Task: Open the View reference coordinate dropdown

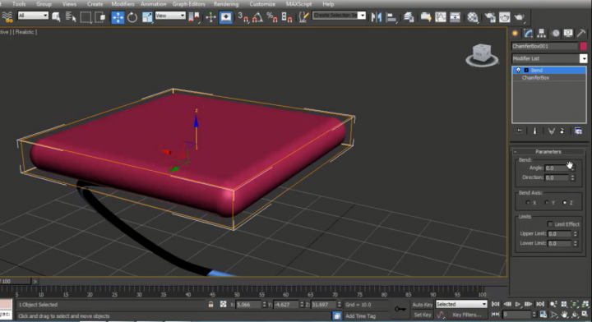Action: [170, 16]
